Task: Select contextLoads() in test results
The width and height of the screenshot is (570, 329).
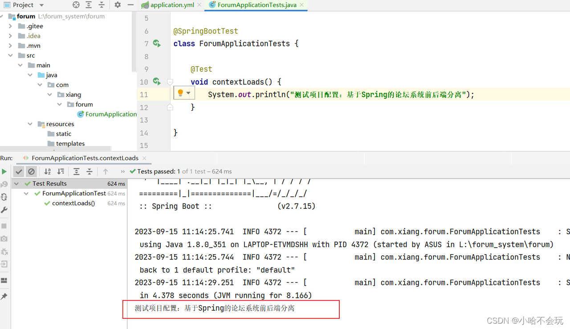Action: [73, 203]
